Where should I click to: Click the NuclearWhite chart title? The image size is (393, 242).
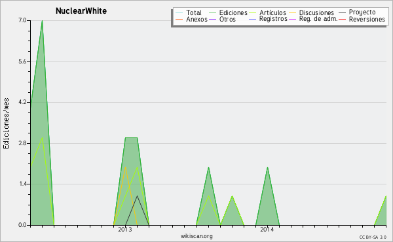[81, 11]
